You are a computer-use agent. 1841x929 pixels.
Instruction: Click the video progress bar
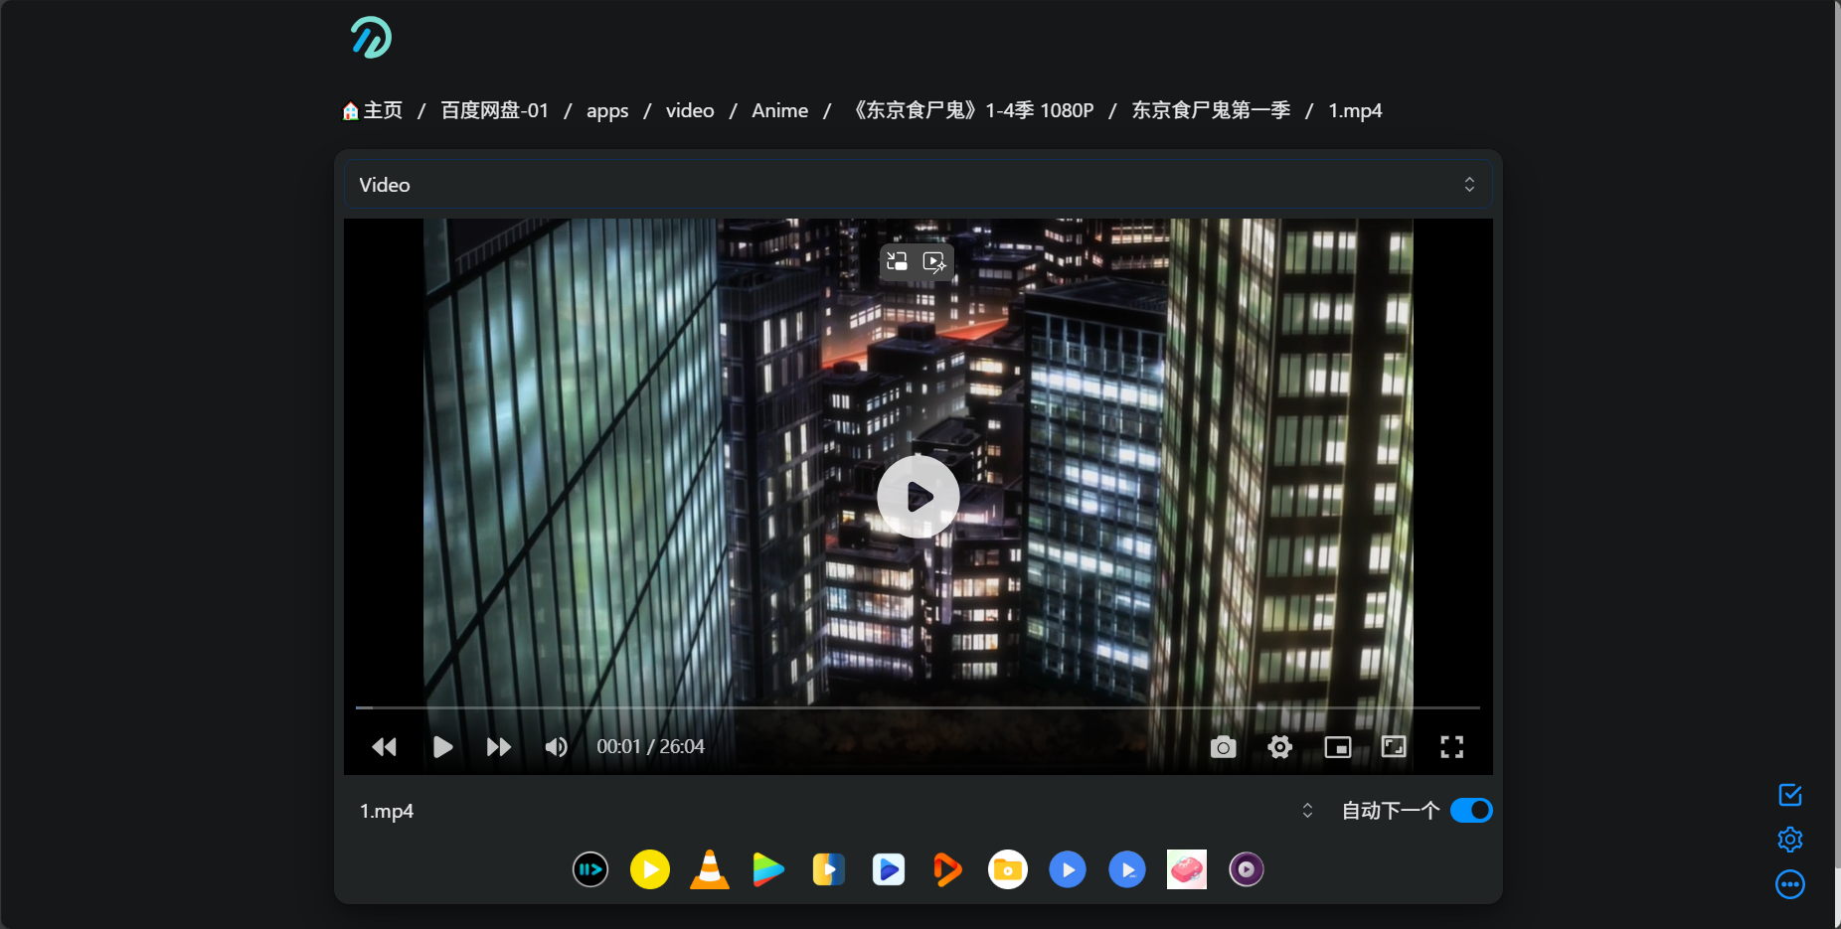(918, 707)
